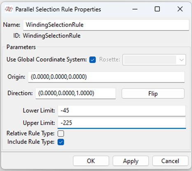Click into the Upper Limit field
This screenshot has height=171, width=192.
122,123
